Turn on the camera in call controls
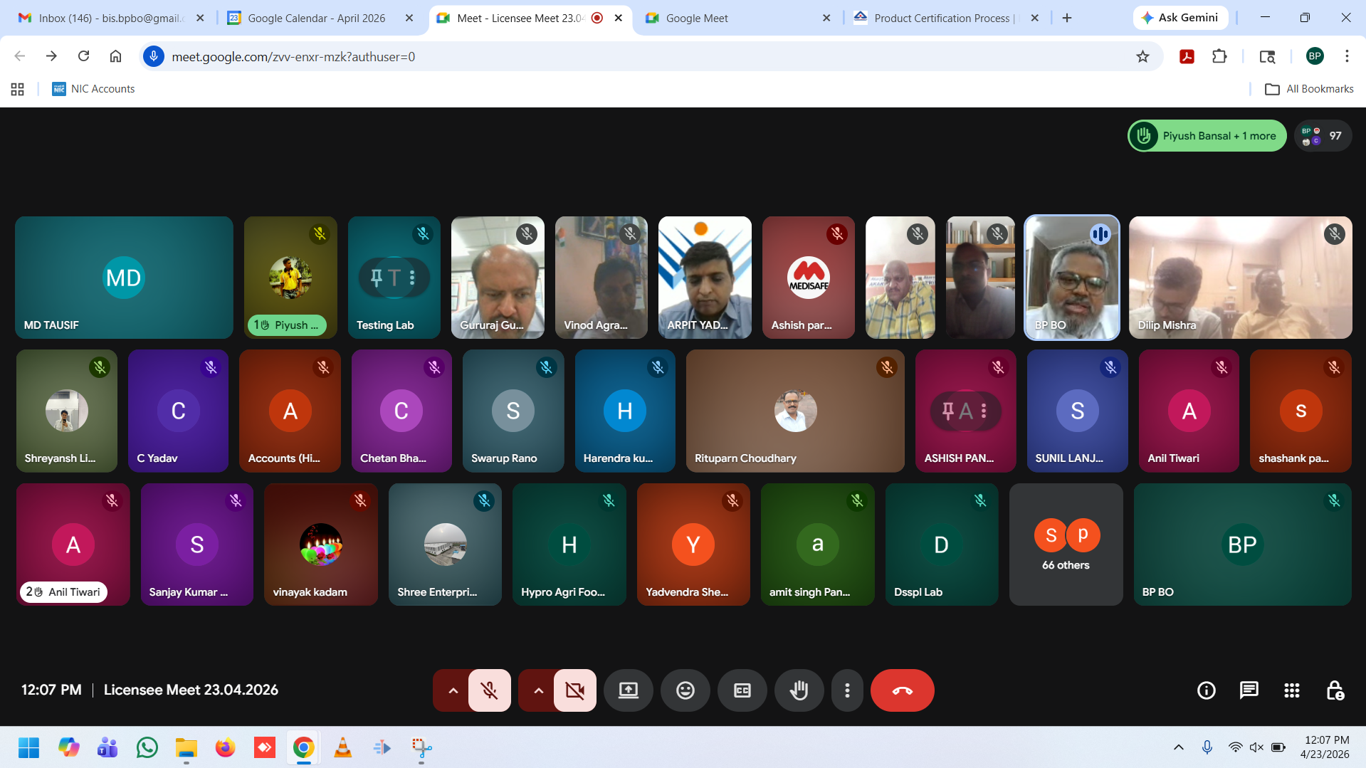The image size is (1366, 768). [x=574, y=690]
